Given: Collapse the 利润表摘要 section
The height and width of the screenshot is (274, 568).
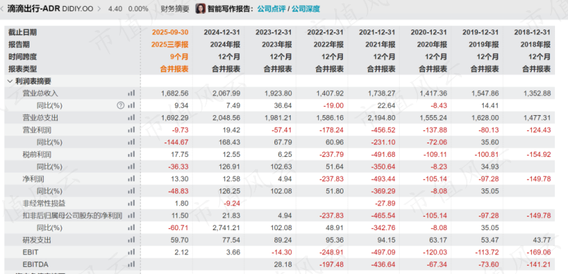Looking at the screenshot, I should [x=10, y=81].
